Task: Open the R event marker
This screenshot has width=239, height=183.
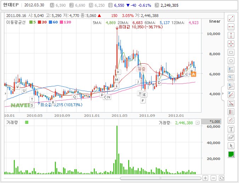Action: coord(53,103)
